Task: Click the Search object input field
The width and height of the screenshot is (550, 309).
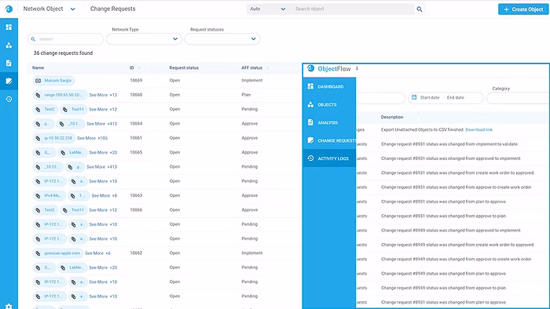Action: click(353, 9)
